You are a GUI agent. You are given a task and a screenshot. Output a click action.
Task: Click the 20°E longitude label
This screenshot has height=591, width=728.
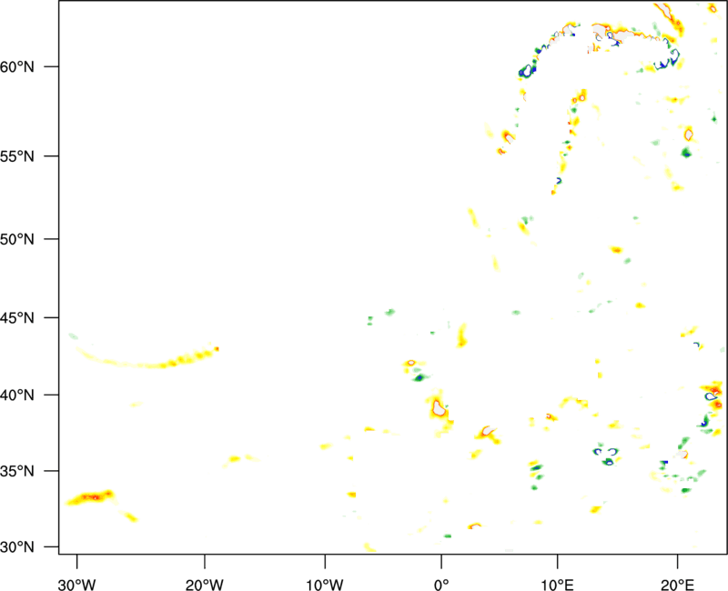(x=677, y=585)
